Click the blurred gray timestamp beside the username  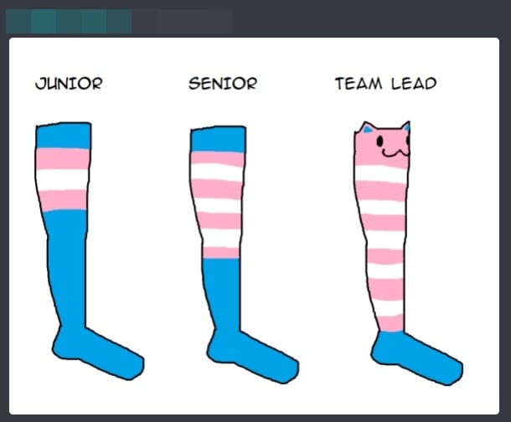coord(182,21)
